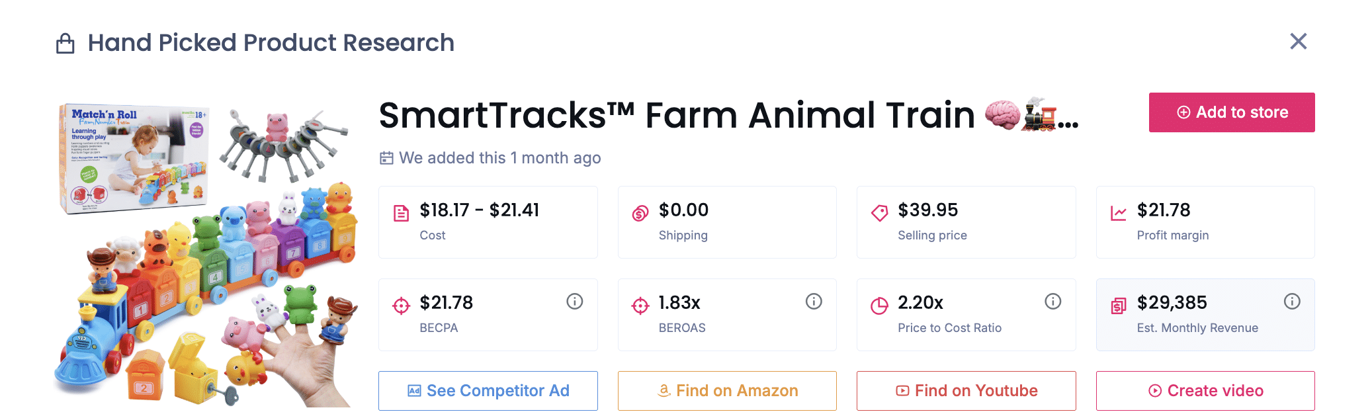
Task: Click the document icon on the Cost card
Action: 400,211
